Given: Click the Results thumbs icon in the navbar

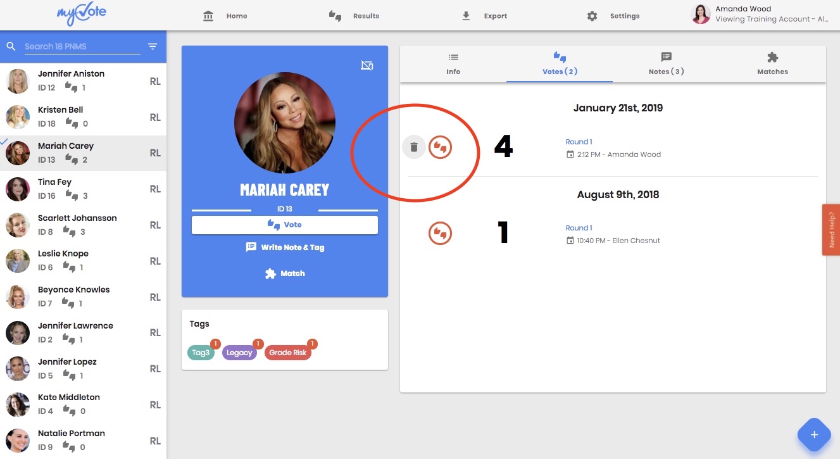Looking at the screenshot, I should 335,16.
